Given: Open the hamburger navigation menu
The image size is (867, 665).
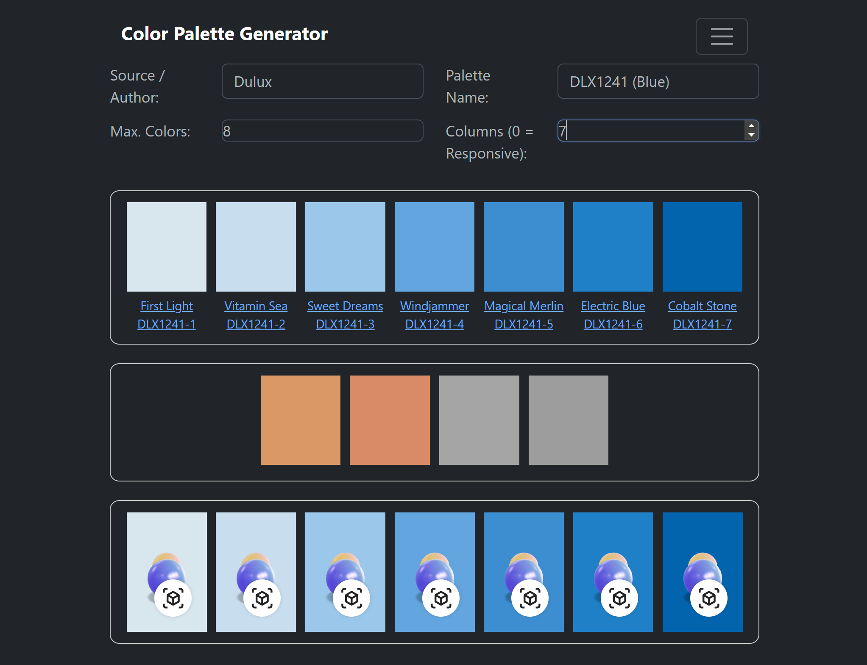Looking at the screenshot, I should [x=721, y=36].
